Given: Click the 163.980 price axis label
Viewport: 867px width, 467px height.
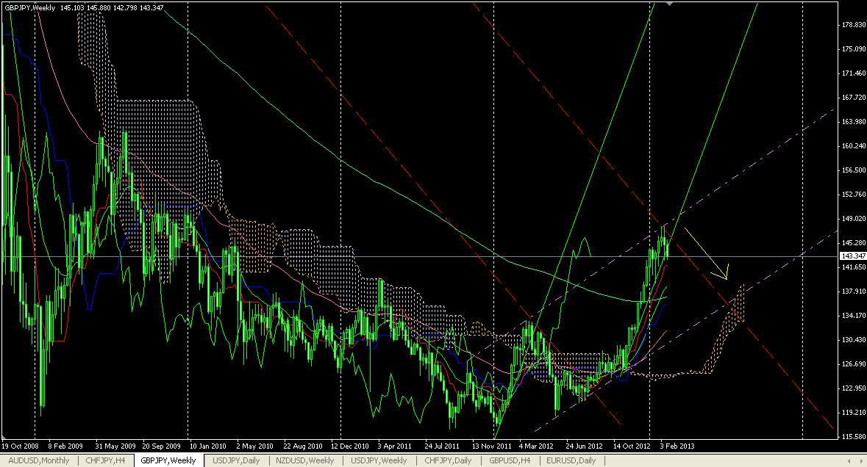Looking at the screenshot, I should [854, 121].
